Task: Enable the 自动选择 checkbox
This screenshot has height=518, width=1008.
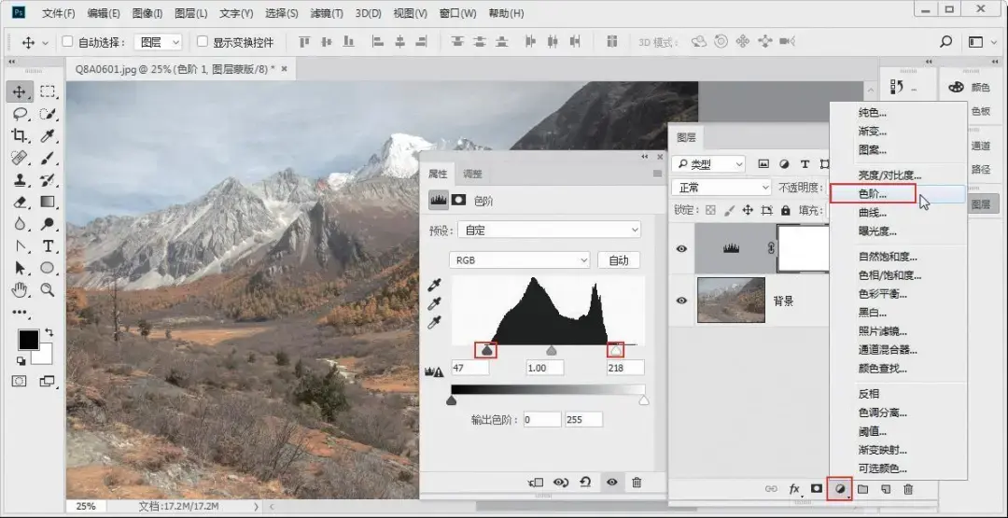Action: [x=67, y=42]
